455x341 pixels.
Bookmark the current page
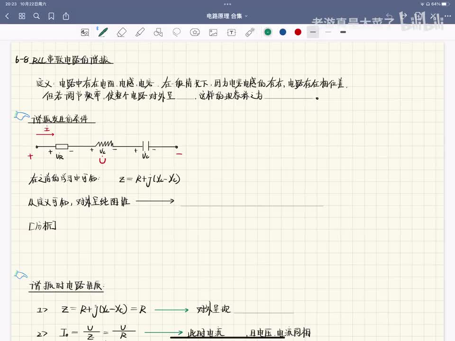click(x=51, y=16)
